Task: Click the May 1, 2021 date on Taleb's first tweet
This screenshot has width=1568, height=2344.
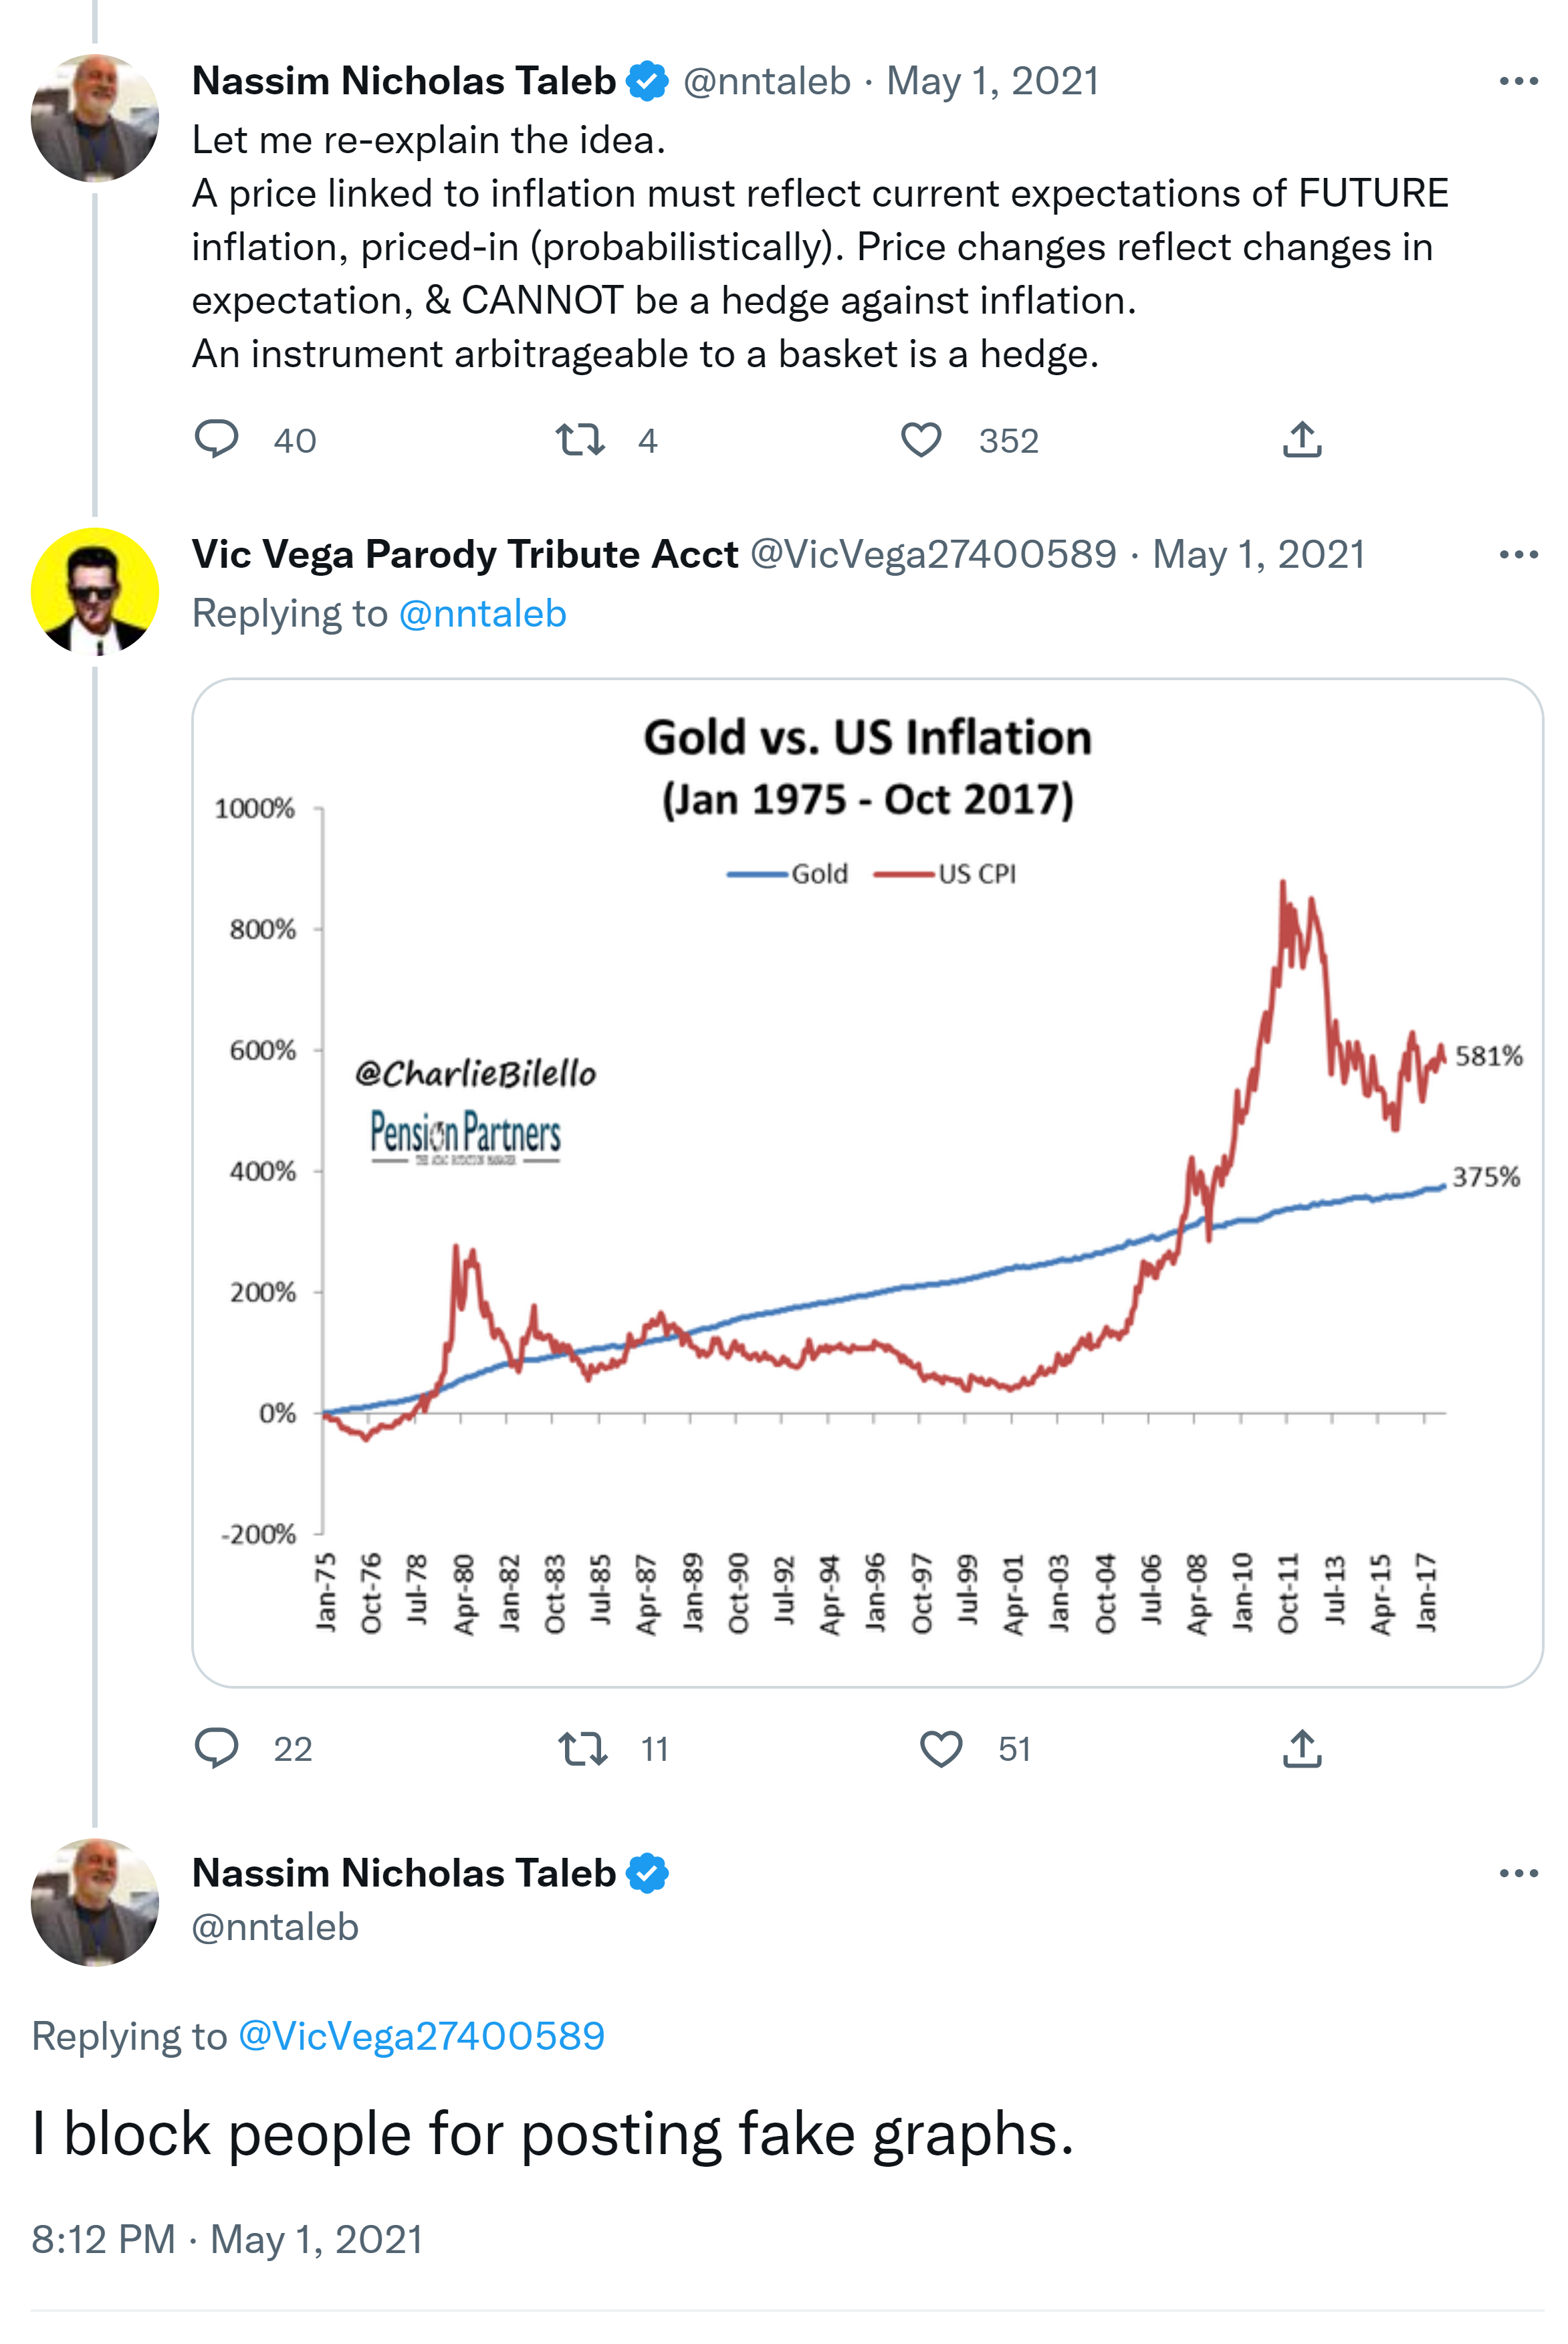Action: [x=992, y=81]
